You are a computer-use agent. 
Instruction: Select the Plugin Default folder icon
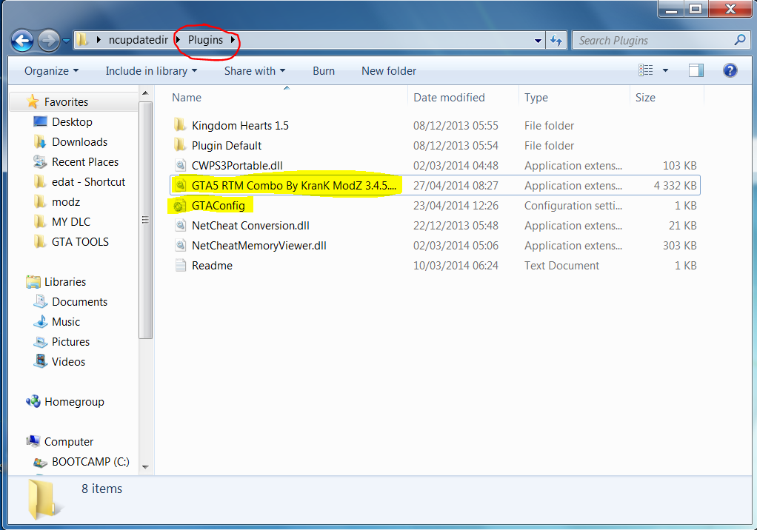pos(180,145)
